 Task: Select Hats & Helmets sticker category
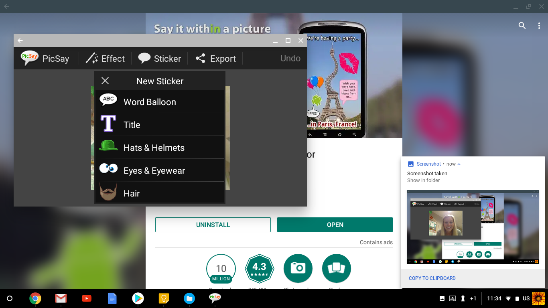(160, 148)
